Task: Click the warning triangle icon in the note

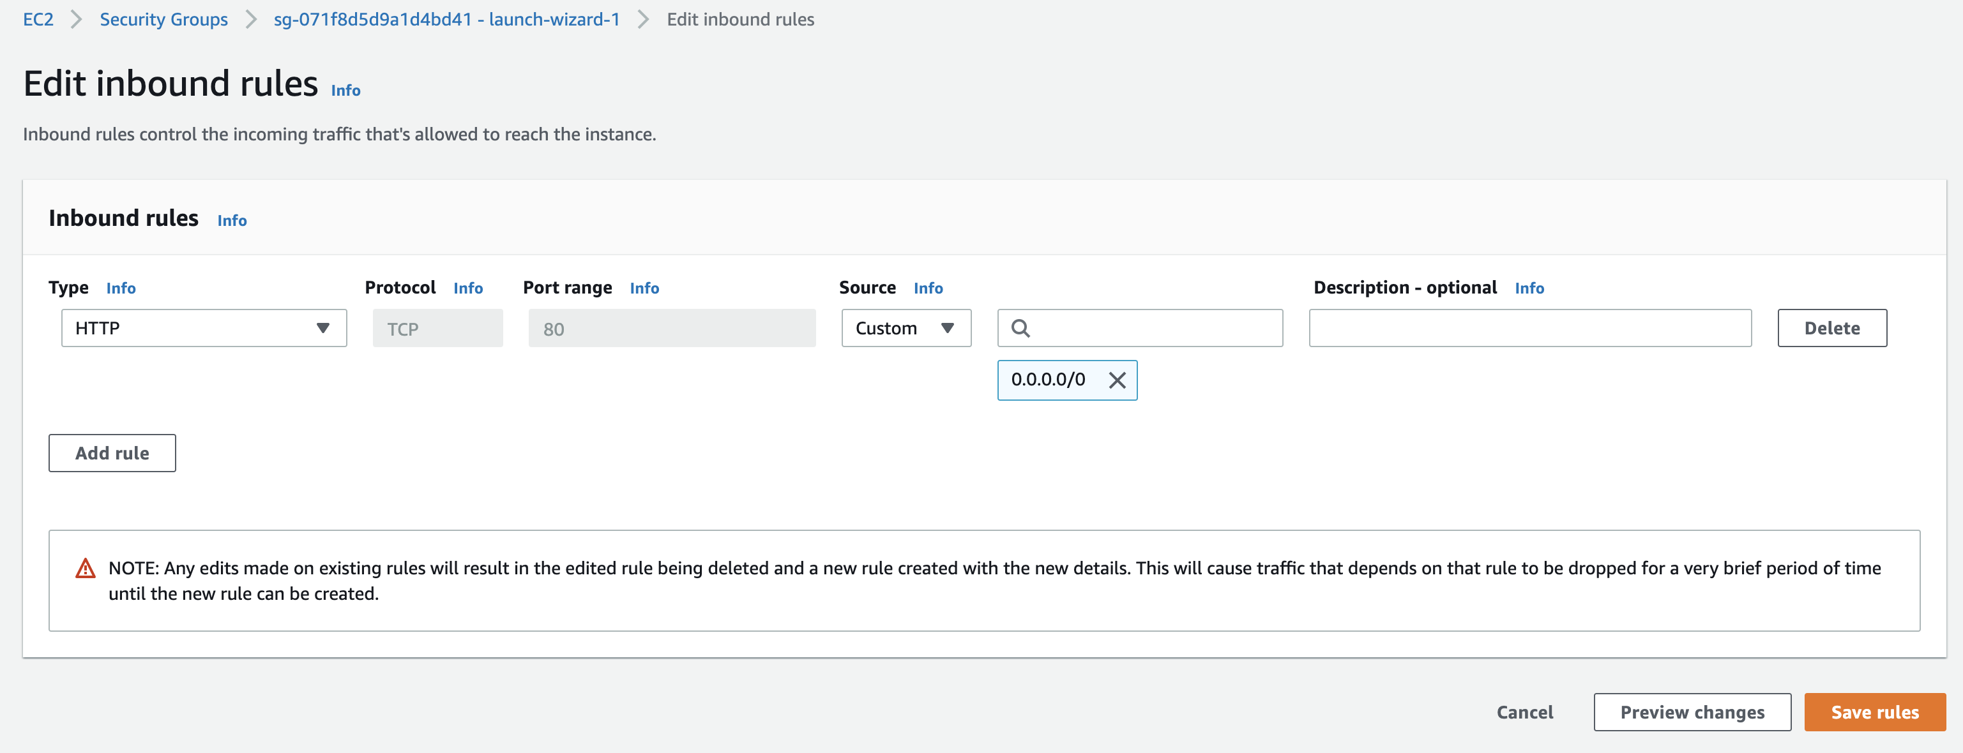Action: [86, 569]
